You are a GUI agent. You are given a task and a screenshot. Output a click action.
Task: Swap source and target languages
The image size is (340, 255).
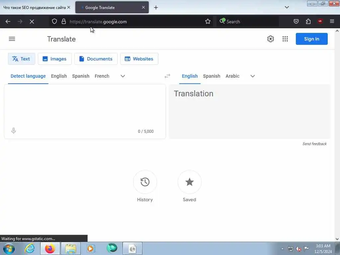167,76
